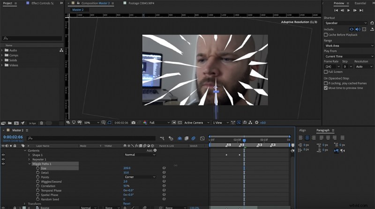
Task: Open Play From Current Time dropdown
Action: [349, 56]
